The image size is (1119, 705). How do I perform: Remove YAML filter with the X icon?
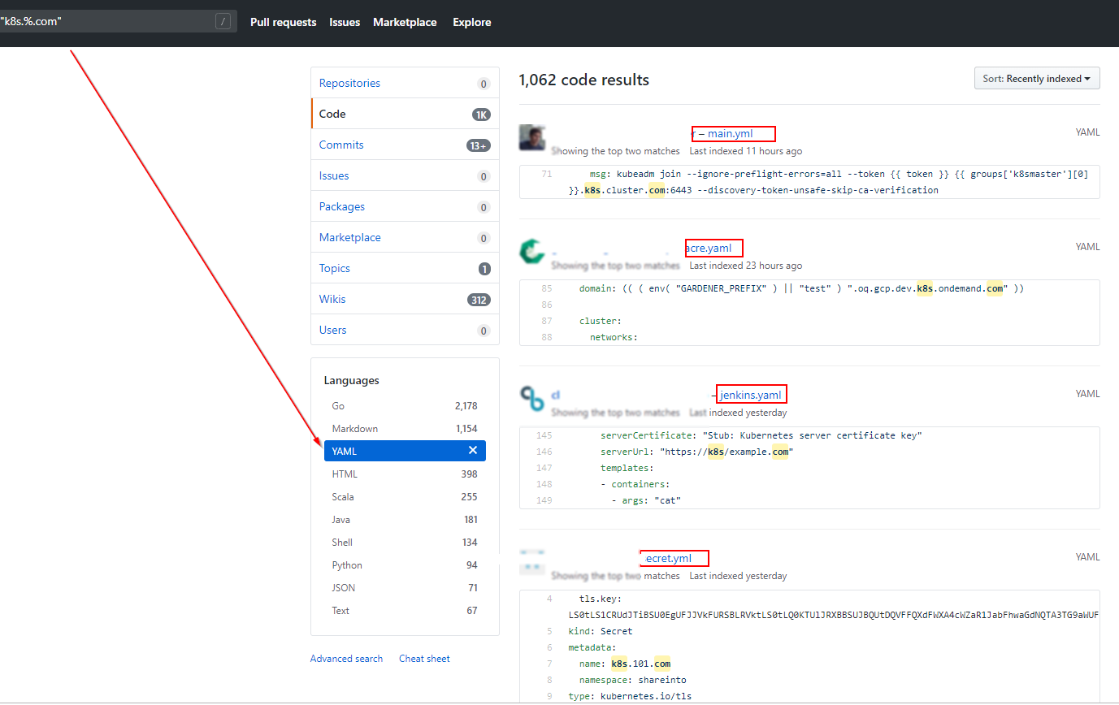coord(473,451)
